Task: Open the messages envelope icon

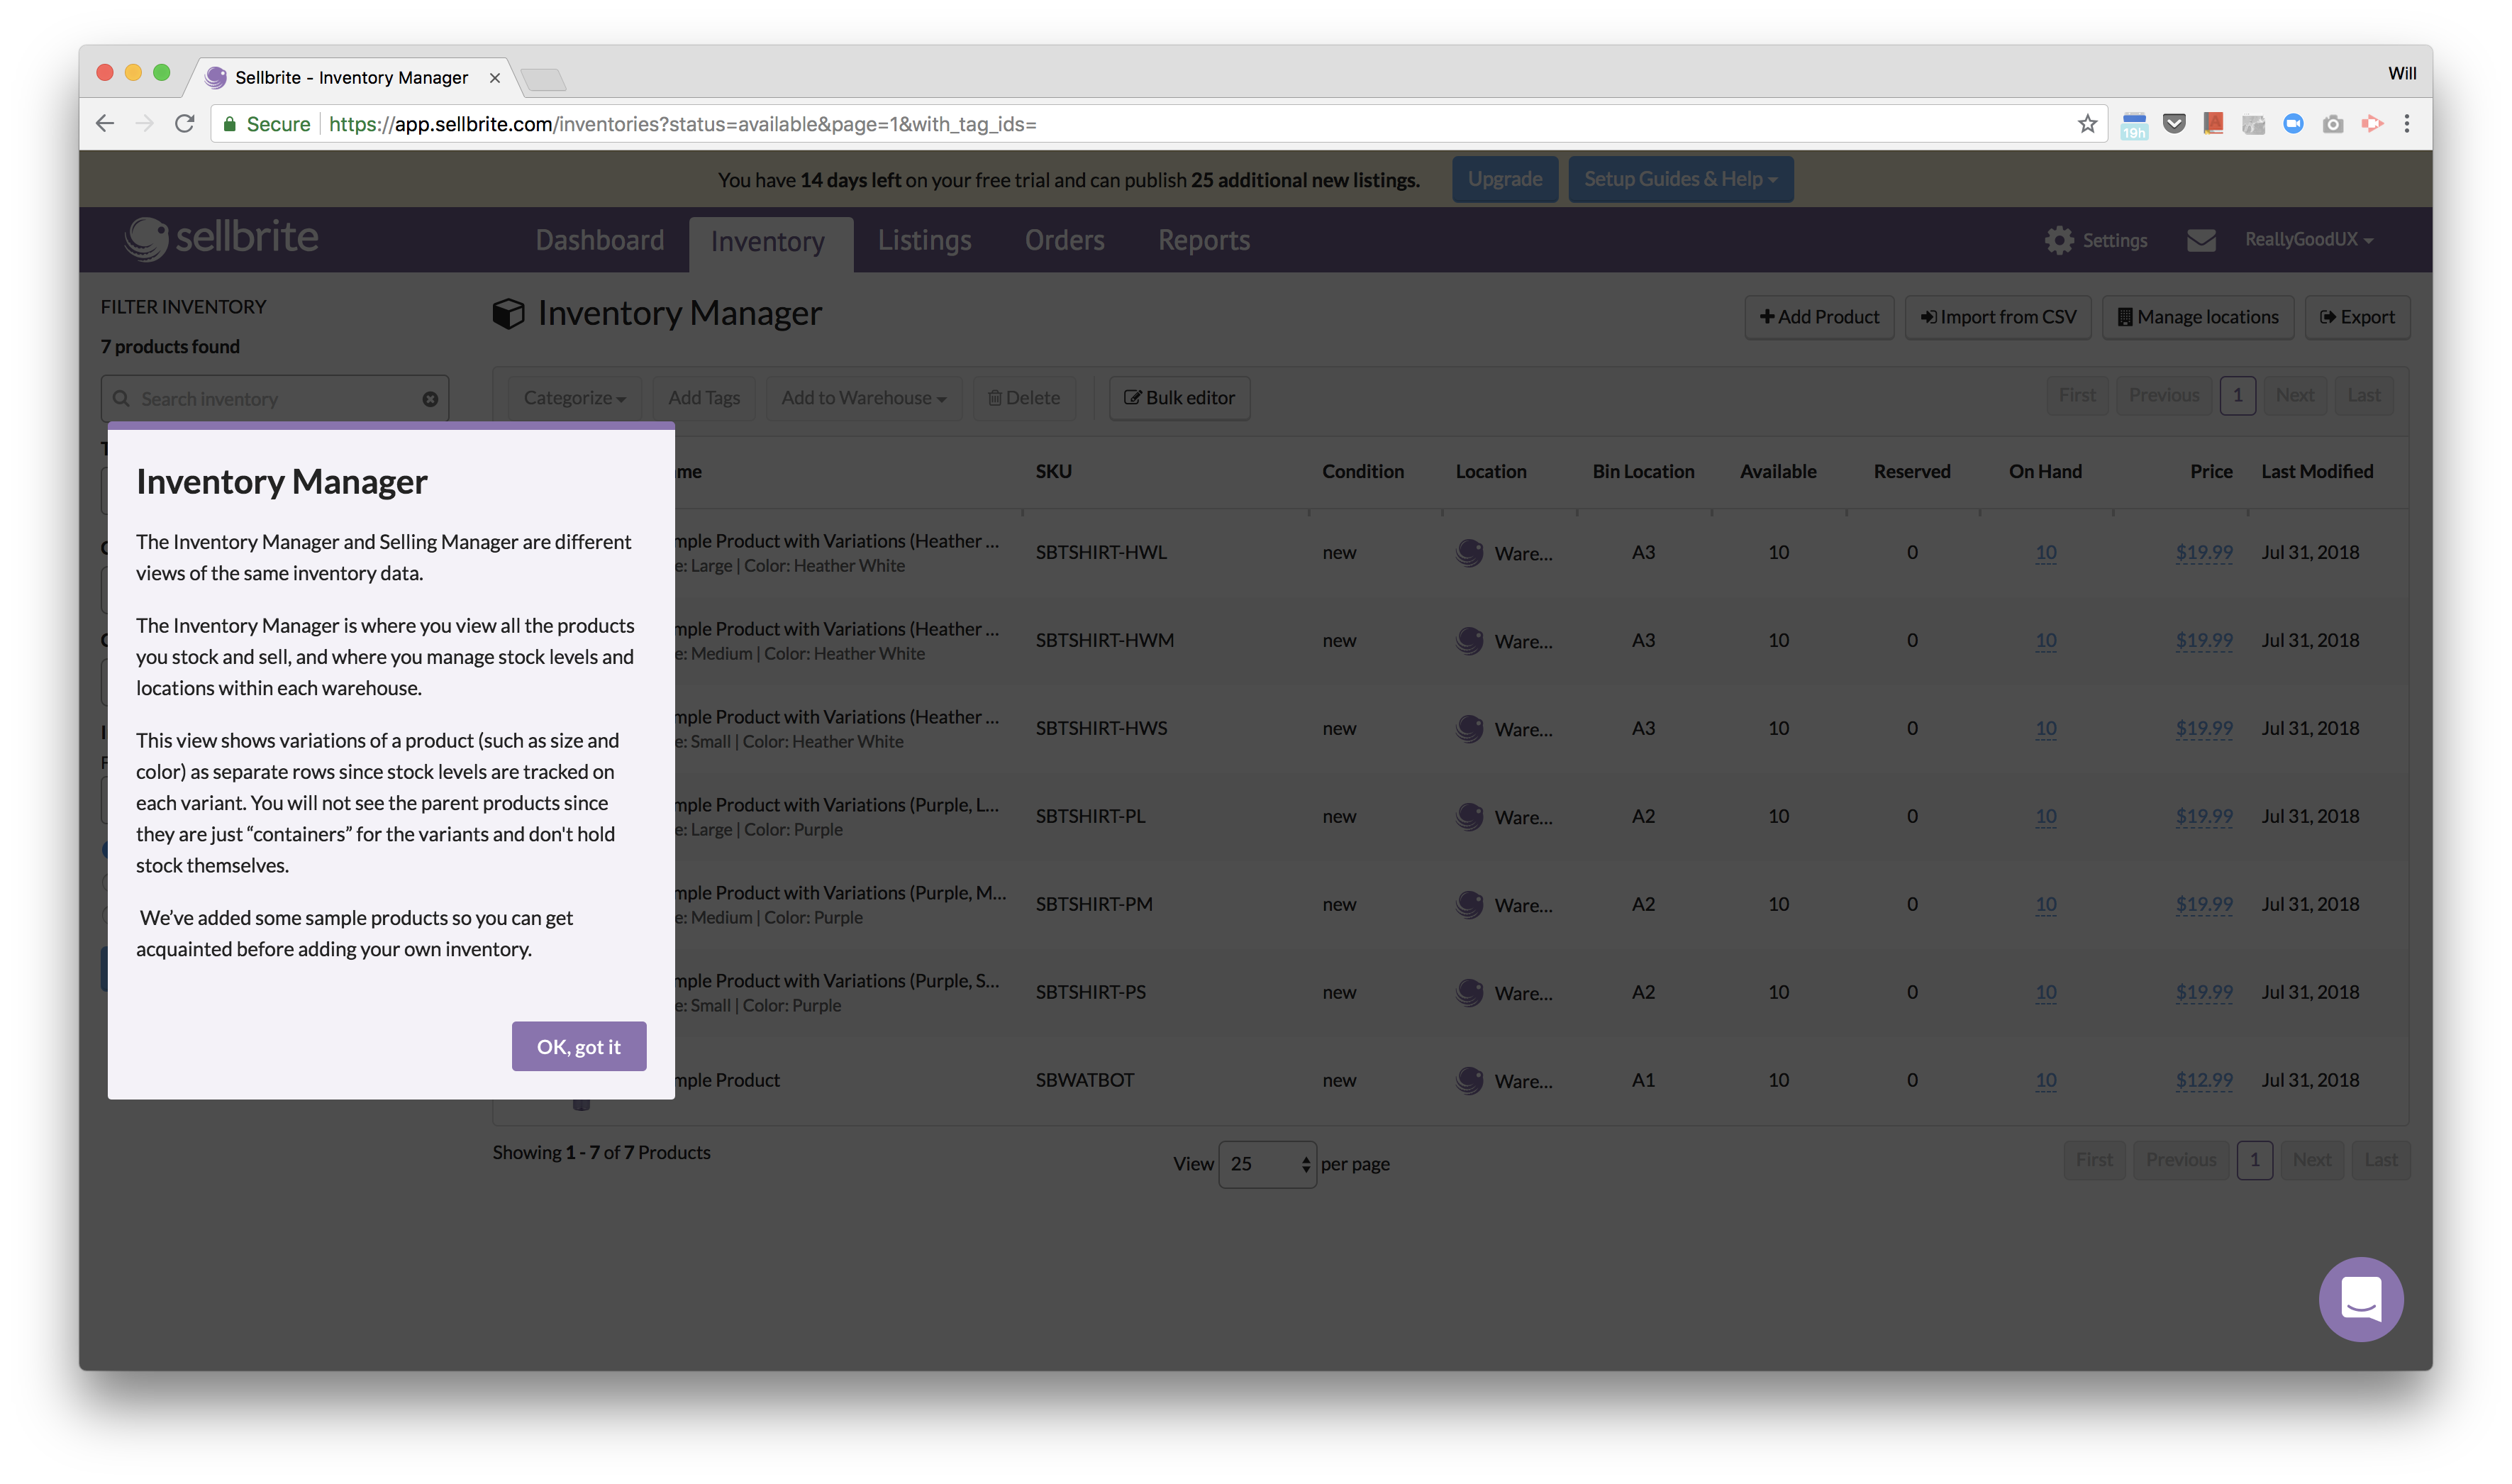Action: (x=2201, y=240)
